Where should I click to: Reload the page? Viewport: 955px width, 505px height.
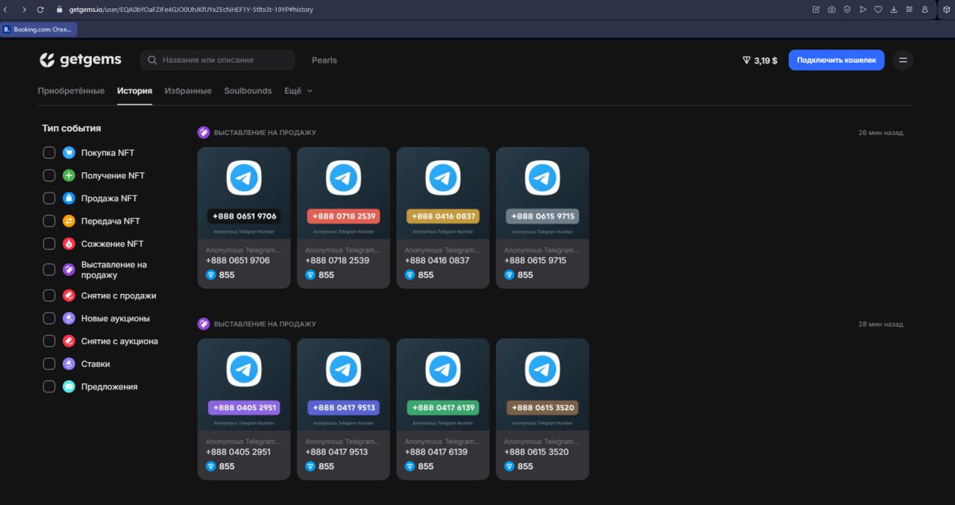[x=40, y=9]
